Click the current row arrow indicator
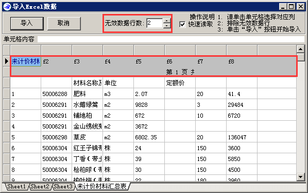 click(x=7, y=61)
